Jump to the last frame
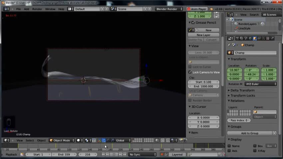The width and height of the screenshot is (283, 159). [125, 154]
